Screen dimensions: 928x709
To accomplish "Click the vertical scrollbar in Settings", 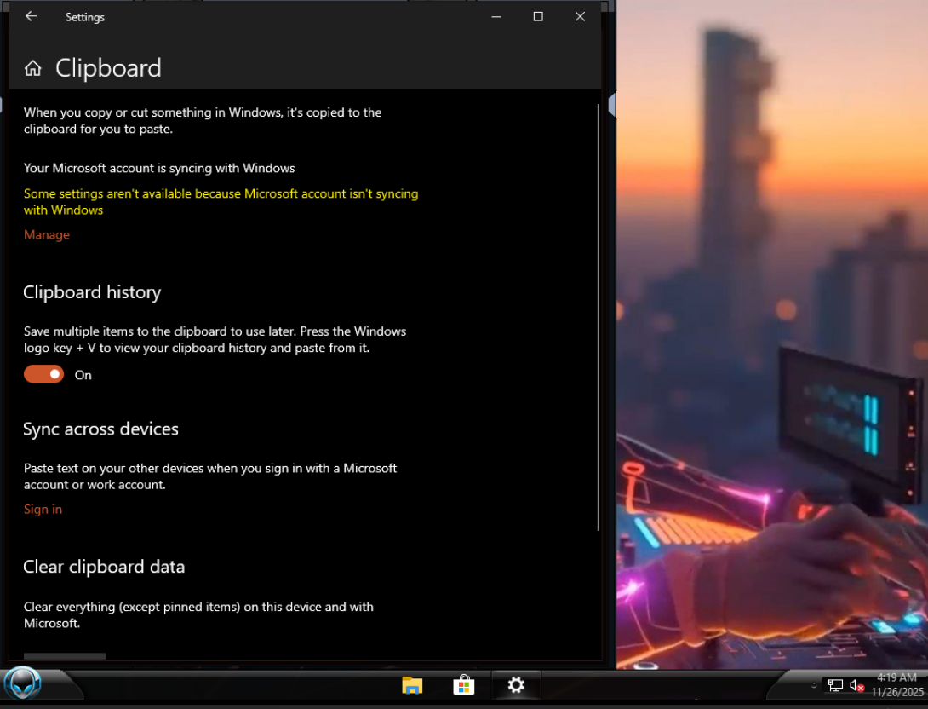I will (x=598, y=317).
